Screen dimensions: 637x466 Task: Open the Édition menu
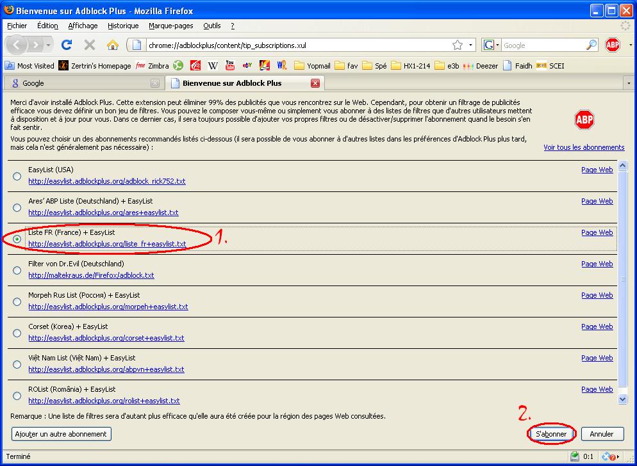(x=47, y=26)
